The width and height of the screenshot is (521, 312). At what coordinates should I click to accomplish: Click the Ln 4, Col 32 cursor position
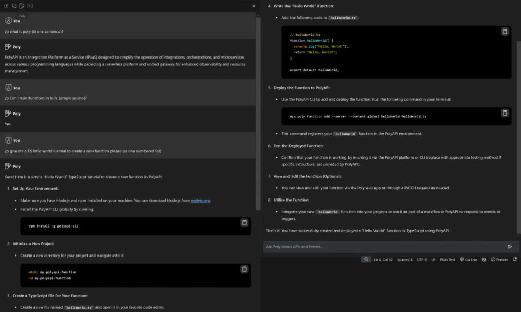click(x=383, y=259)
